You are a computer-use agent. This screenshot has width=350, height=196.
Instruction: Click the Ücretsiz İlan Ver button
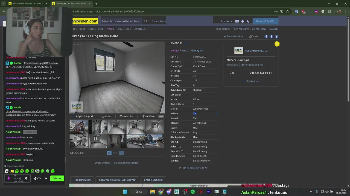(x=265, y=21)
